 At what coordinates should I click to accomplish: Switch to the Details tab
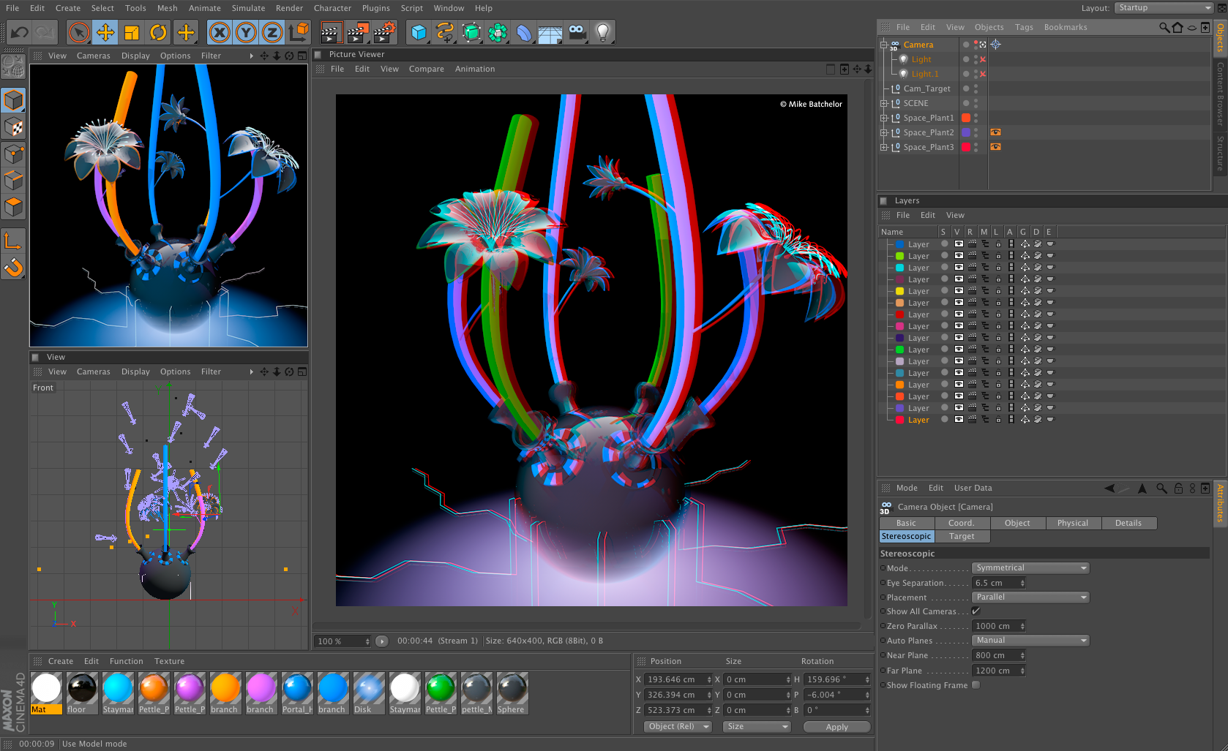coord(1128,523)
